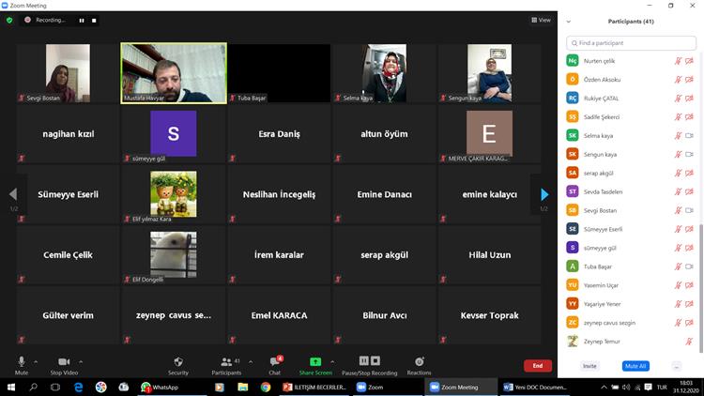Viewport: 704px width, 396px height.
Task: Click Elif yılmaz Kara tile
Action: coord(174,194)
